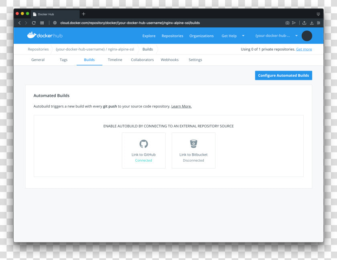Viewport: 337px width, 260px height.
Task: Click the ENABLE AUTOBUILD instruction text
Action: pos(168,126)
